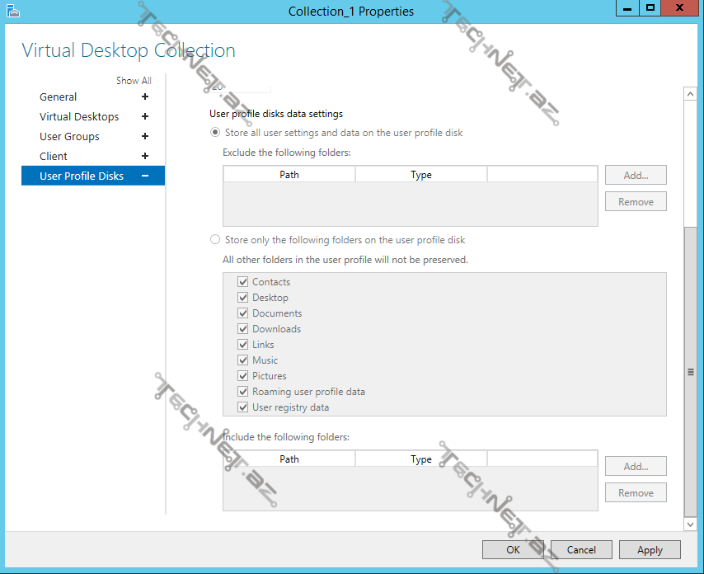Click the Path column header in exclude list
The image size is (704, 574).
(x=289, y=175)
